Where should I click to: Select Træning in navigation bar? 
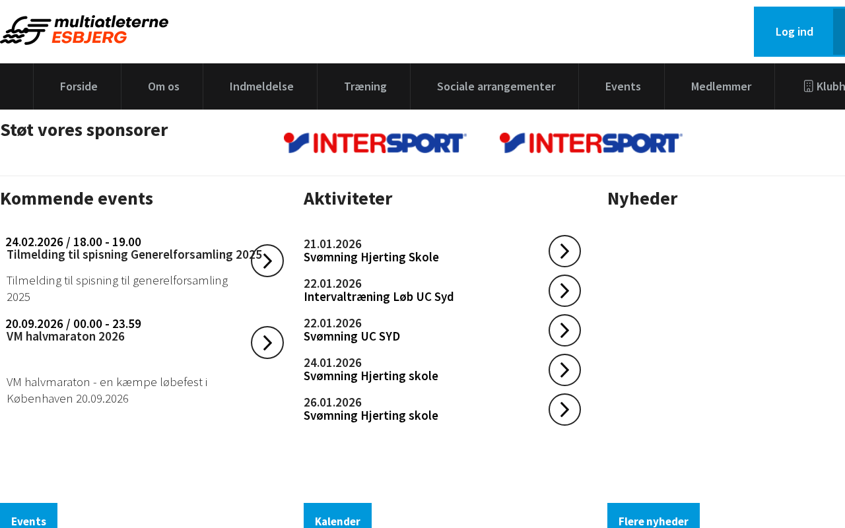point(365,86)
